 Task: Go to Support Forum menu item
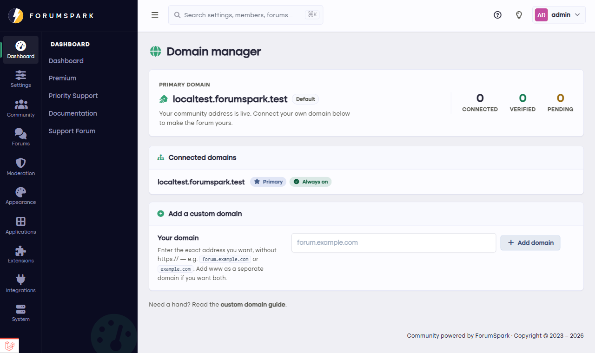click(72, 131)
